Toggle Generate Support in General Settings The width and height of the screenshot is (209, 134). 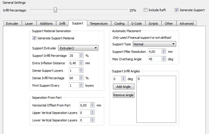point(176,10)
